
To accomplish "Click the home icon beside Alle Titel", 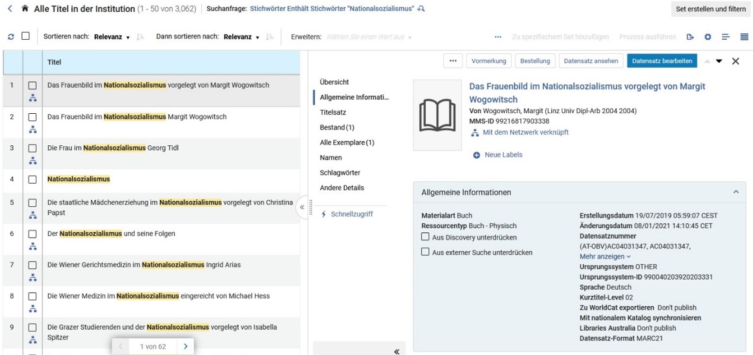I will [x=24, y=9].
